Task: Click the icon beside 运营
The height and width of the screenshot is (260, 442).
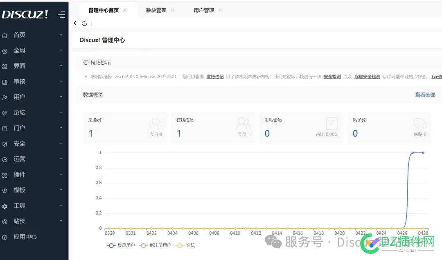Action: [5, 160]
